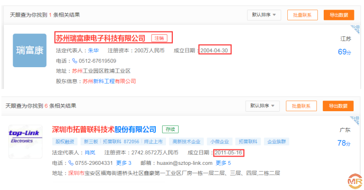Click the 78分 score
Screen dimensions: 364x190
[344, 143]
